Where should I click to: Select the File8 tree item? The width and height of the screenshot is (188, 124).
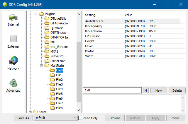(59, 108)
